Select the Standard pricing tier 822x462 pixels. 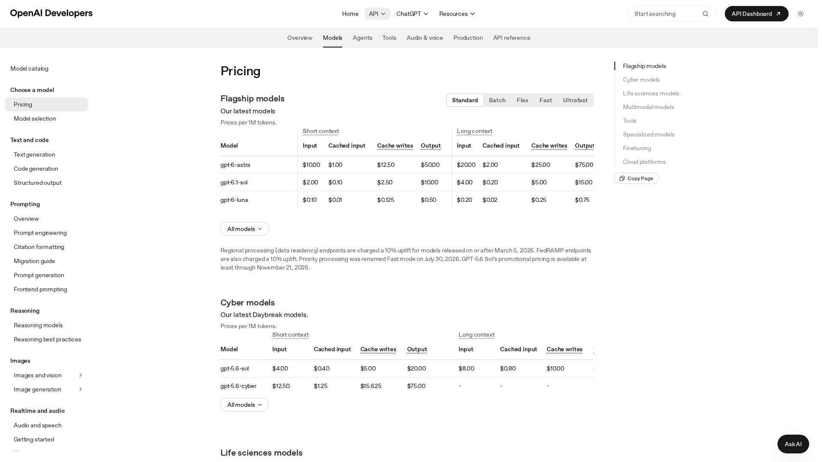point(465,100)
